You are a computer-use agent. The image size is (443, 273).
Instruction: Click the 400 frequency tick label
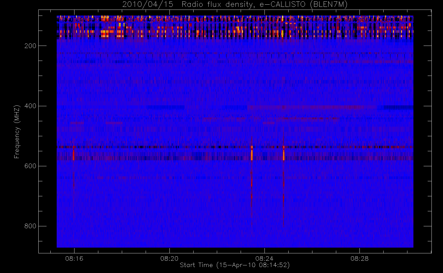click(30, 106)
